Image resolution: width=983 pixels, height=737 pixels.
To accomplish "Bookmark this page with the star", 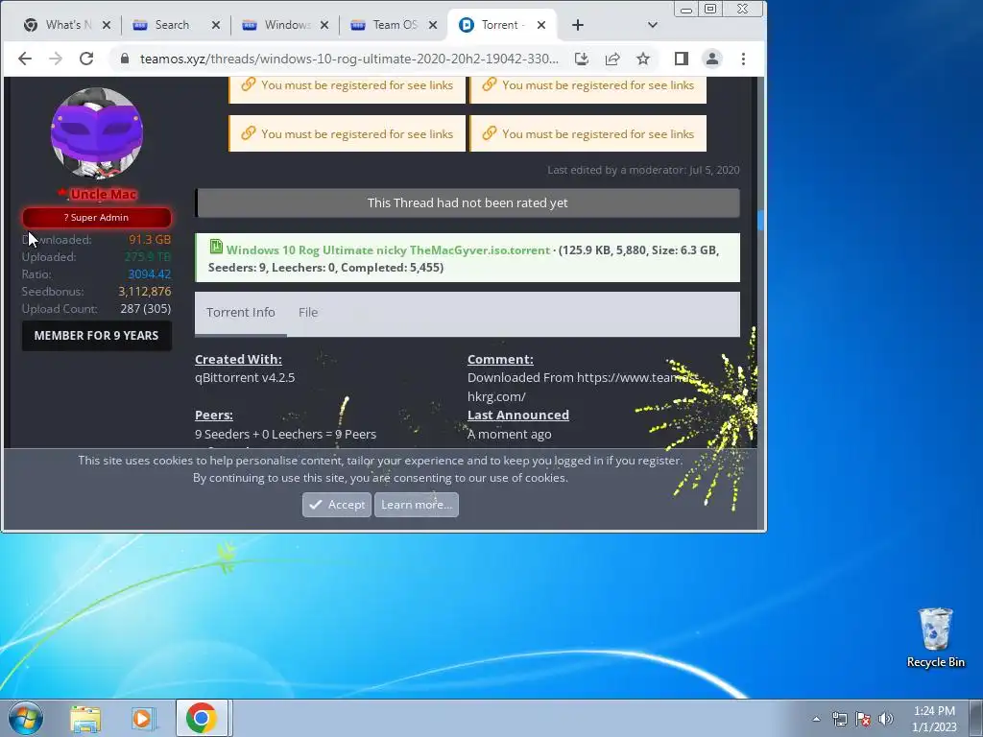I will tap(642, 59).
